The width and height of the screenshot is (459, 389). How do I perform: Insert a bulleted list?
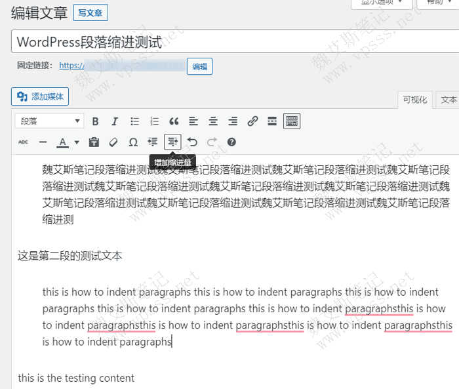tap(134, 121)
